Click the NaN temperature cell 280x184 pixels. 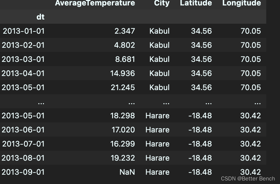(127, 172)
